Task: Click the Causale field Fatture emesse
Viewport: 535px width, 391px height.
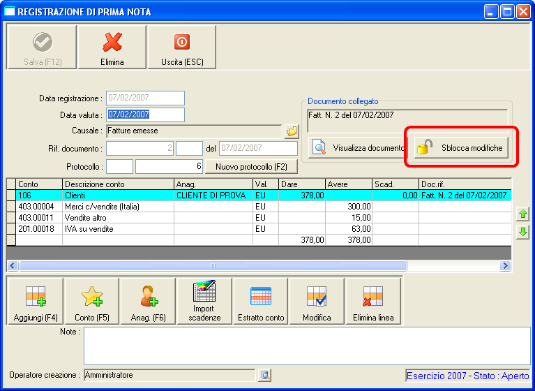Action: 194,131
